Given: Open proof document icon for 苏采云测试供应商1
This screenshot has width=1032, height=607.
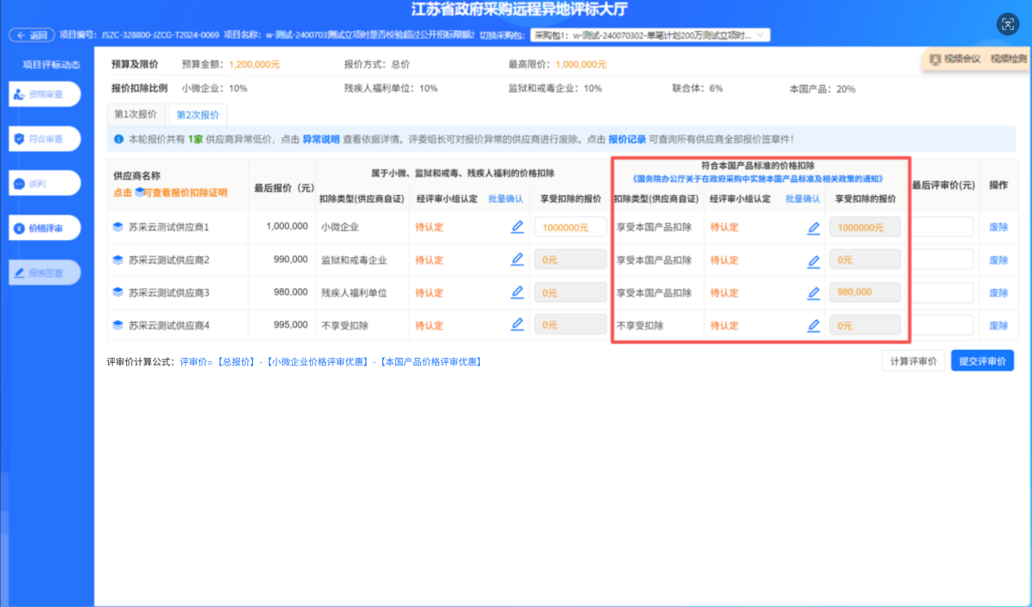Looking at the screenshot, I should click(x=118, y=227).
